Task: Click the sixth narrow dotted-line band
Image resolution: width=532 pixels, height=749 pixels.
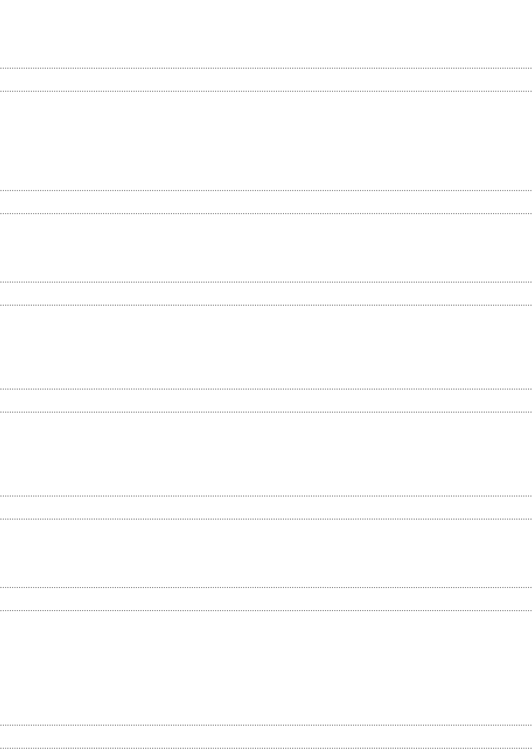Action: tap(266, 598)
